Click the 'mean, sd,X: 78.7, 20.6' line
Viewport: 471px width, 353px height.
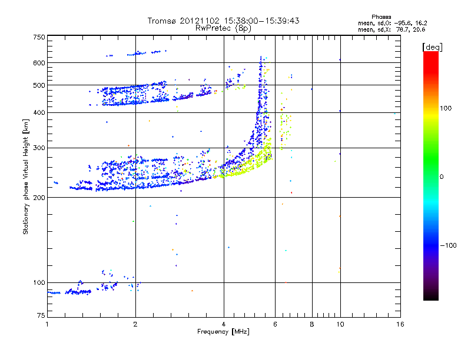392,29
